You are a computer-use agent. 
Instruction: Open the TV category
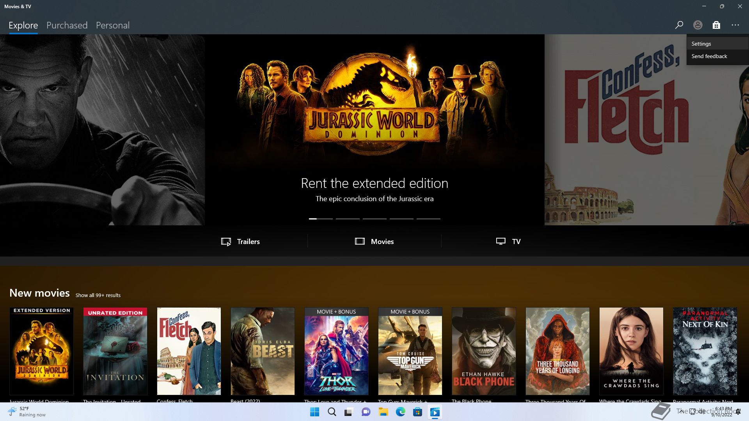508,241
